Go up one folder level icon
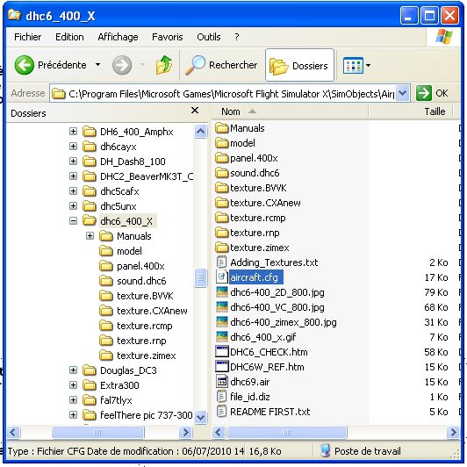Image resolution: width=467 pixels, height=467 pixels. [x=164, y=65]
